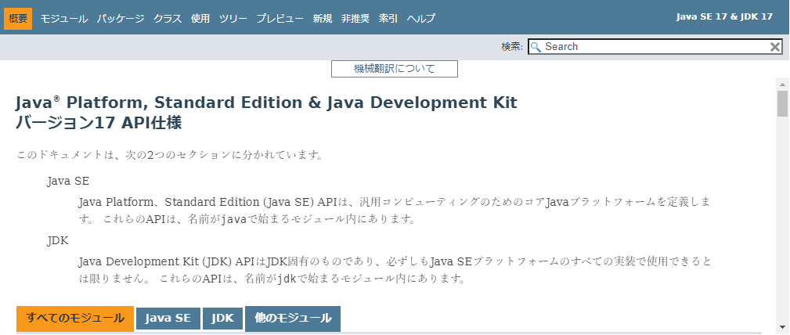Click the Java SE definition term
Image resolution: width=790 pixels, height=335 pixels.
coord(68,182)
